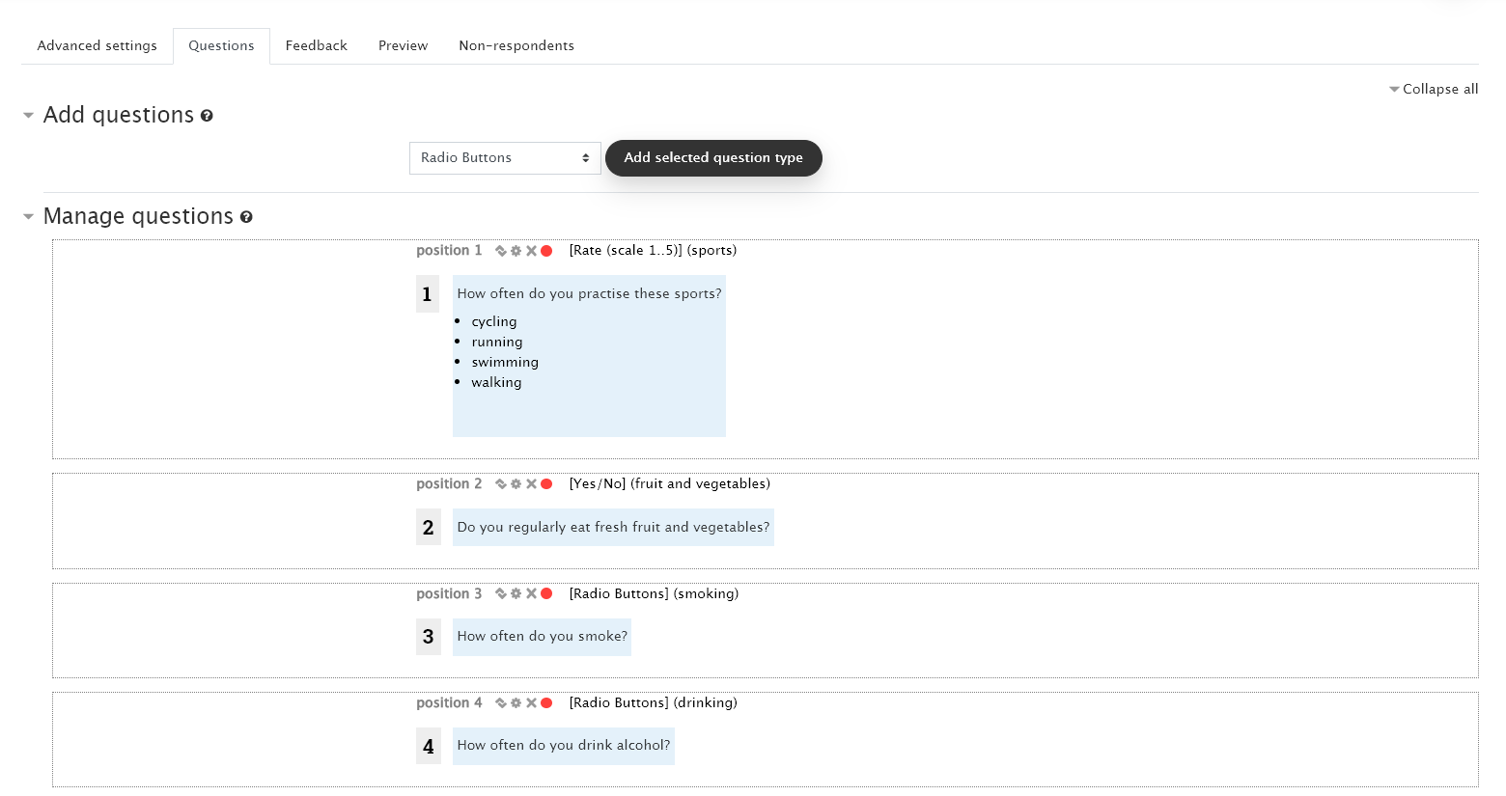
Task: Open the edit gear for position 4
Action: click(x=516, y=703)
